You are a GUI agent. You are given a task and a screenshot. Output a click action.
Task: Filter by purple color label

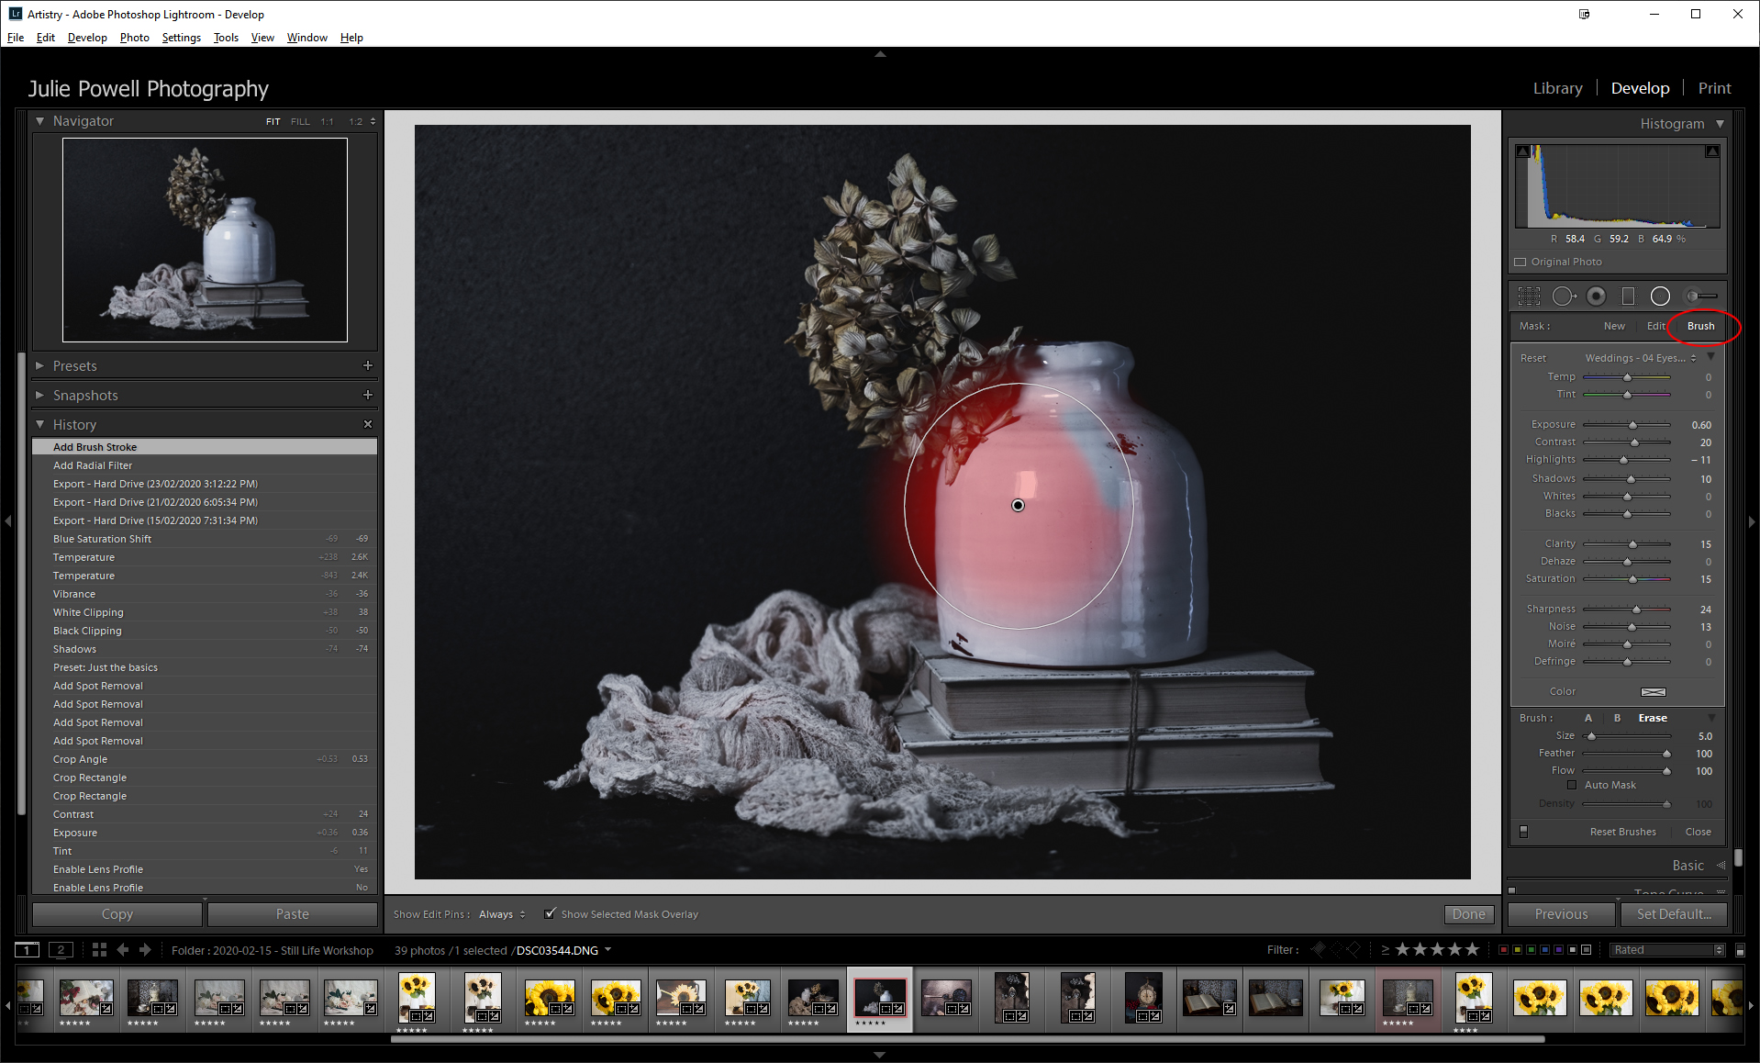click(x=1559, y=950)
